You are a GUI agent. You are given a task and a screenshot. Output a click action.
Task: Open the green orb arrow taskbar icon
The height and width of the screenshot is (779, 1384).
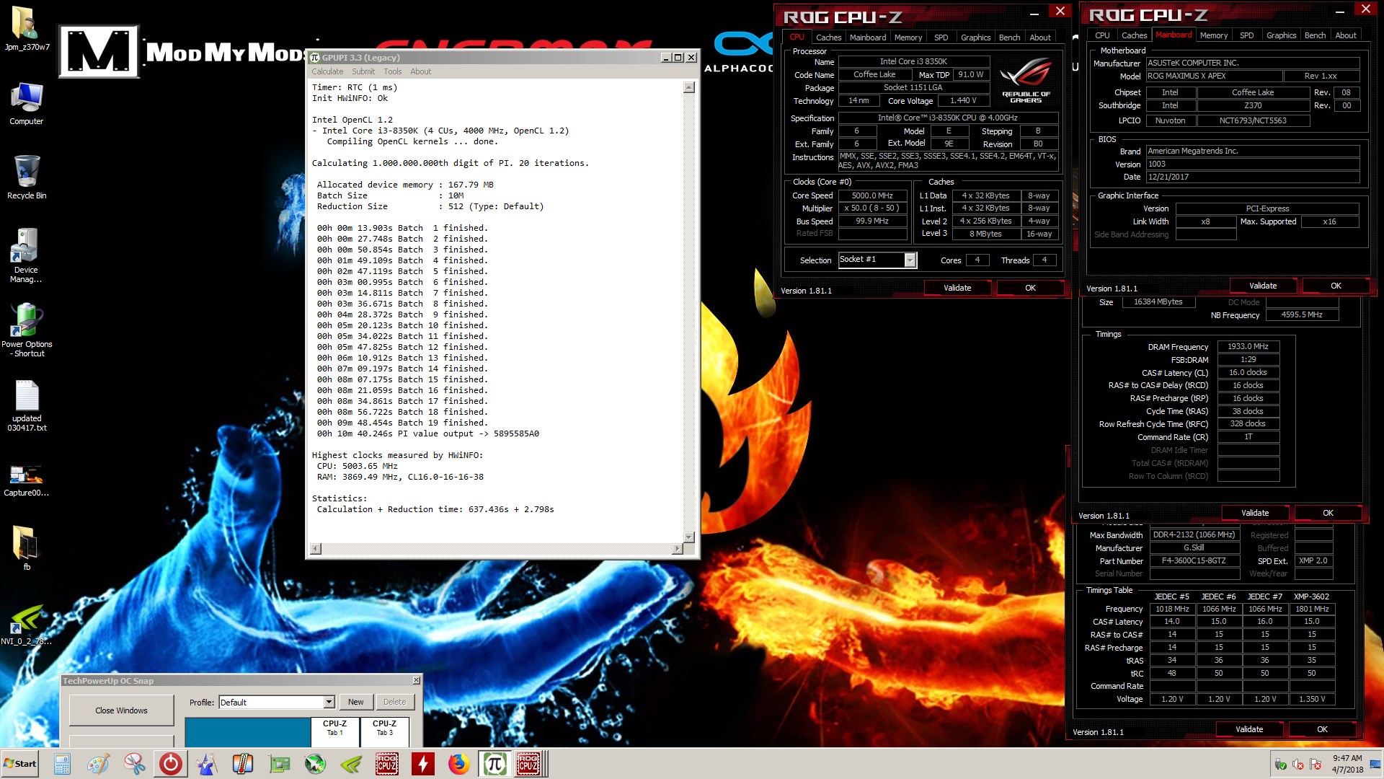pos(315,764)
